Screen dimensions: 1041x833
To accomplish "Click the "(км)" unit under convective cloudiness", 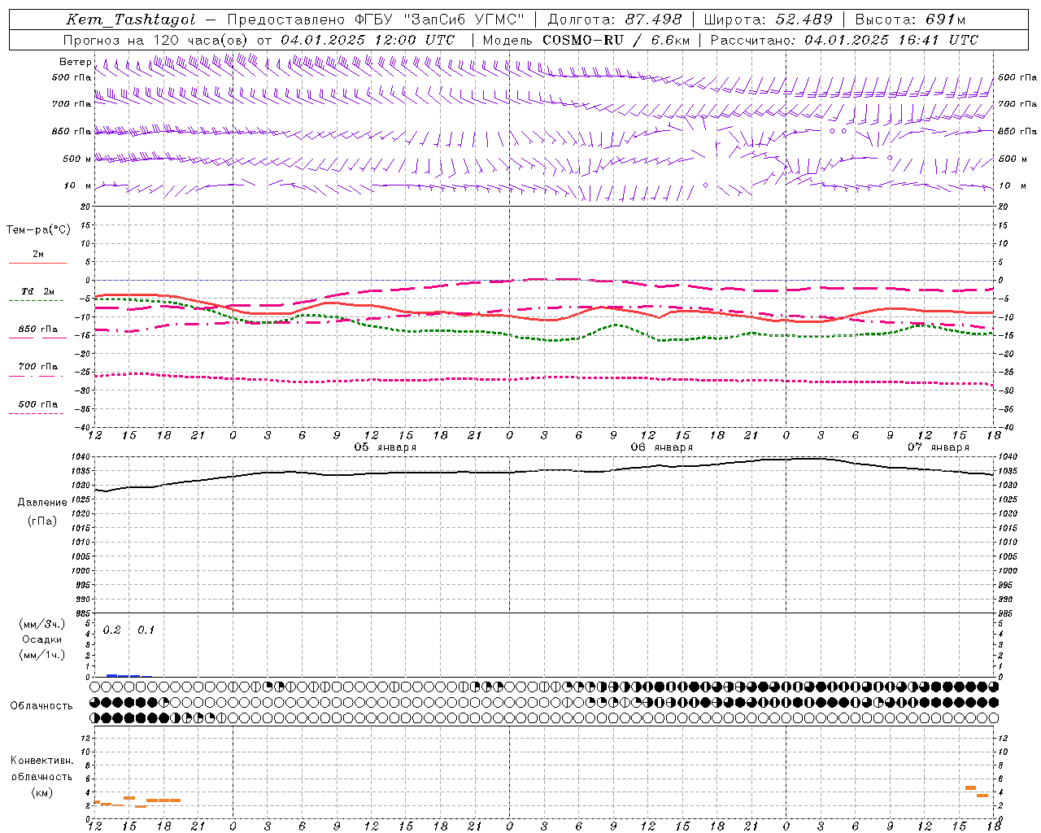I will 41,792.
